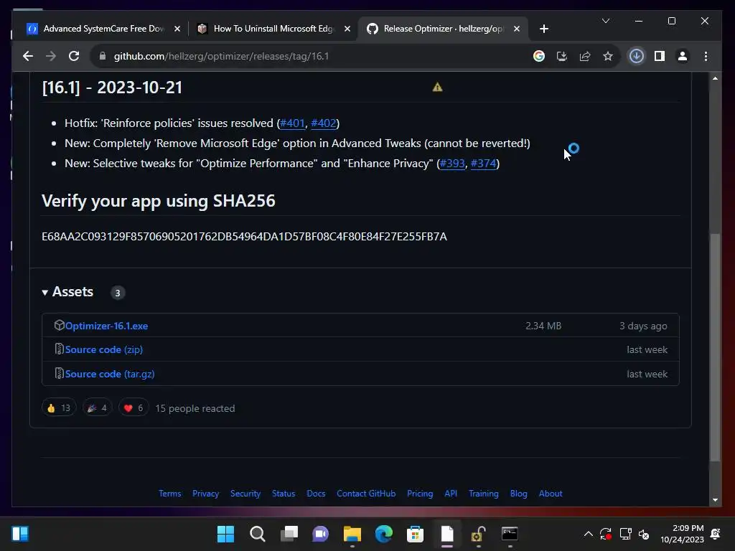Download Source code (zip)

(x=103, y=349)
